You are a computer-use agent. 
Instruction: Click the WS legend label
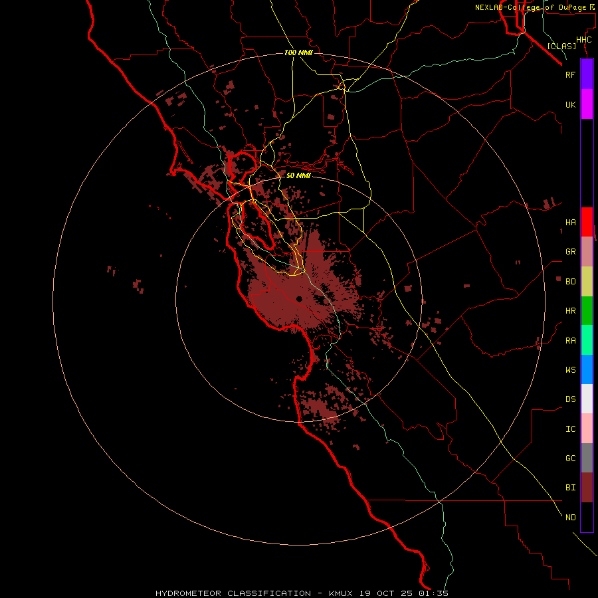pyautogui.click(x=570, y=369)
